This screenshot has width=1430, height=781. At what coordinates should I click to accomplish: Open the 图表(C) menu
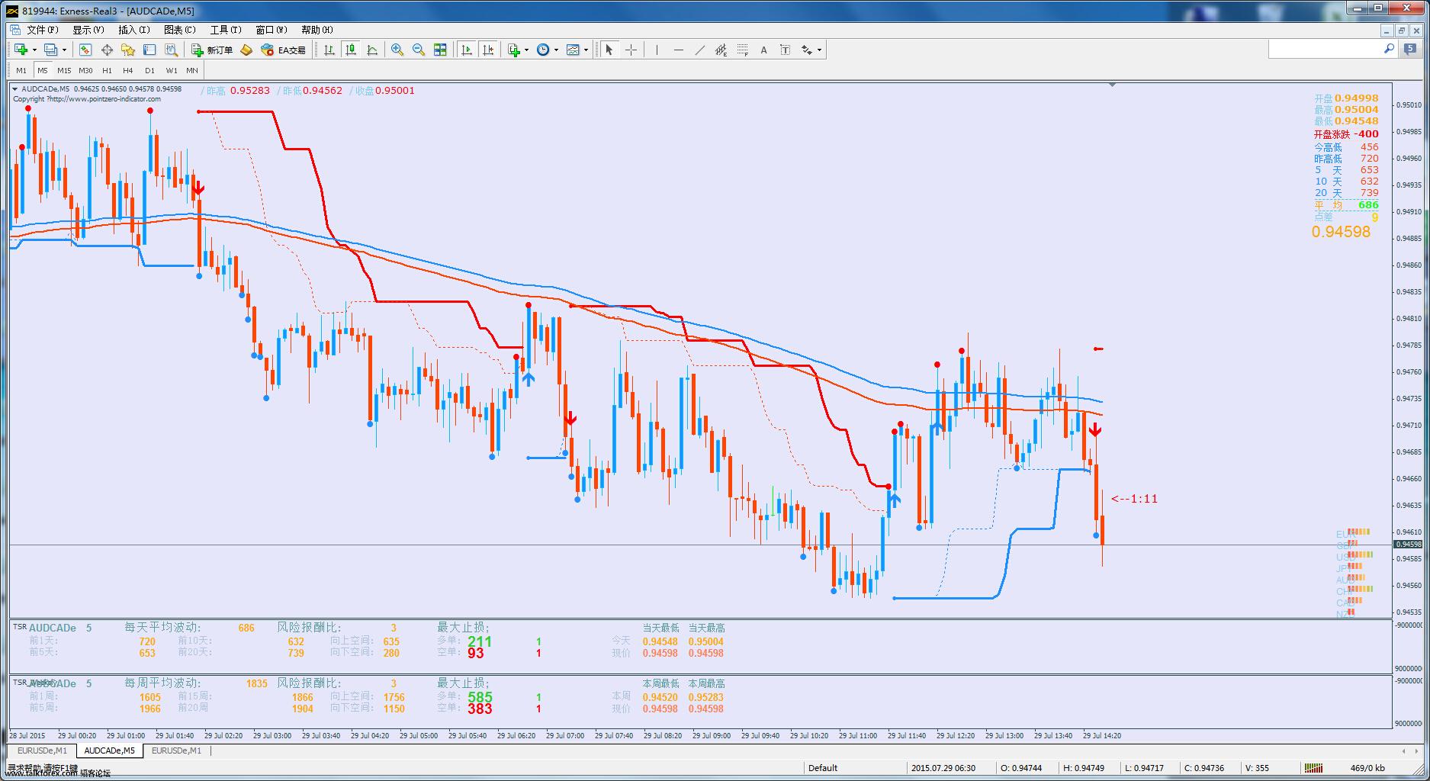179,30
